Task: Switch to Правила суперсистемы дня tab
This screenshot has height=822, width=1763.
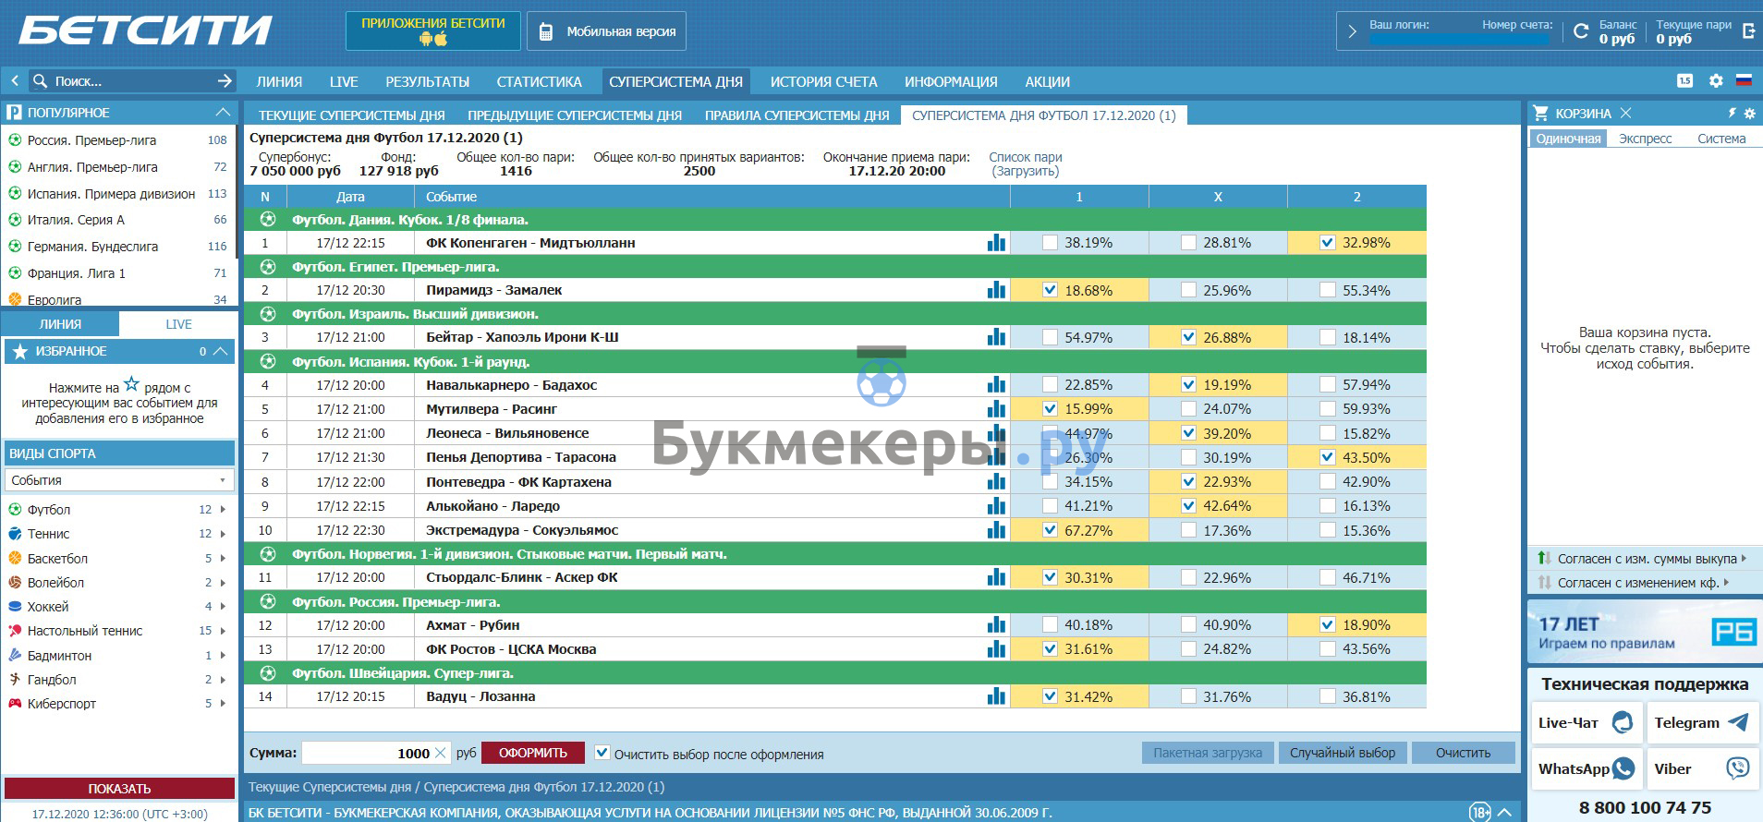Action: (x=796, y=115)
